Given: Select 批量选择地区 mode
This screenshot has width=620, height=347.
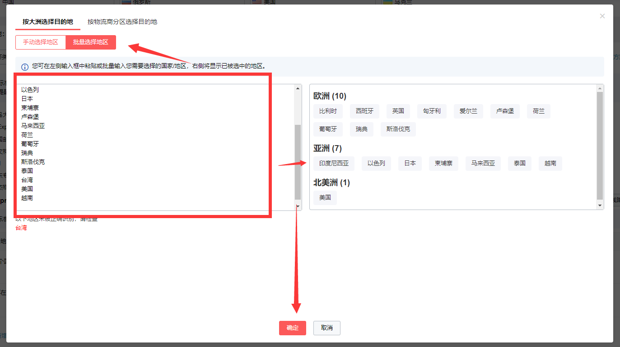Looking at the screenshot, I should [x=91, y=42].
